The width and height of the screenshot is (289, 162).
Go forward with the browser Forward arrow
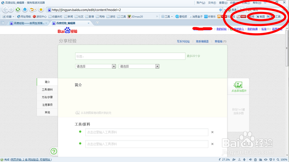11,10
